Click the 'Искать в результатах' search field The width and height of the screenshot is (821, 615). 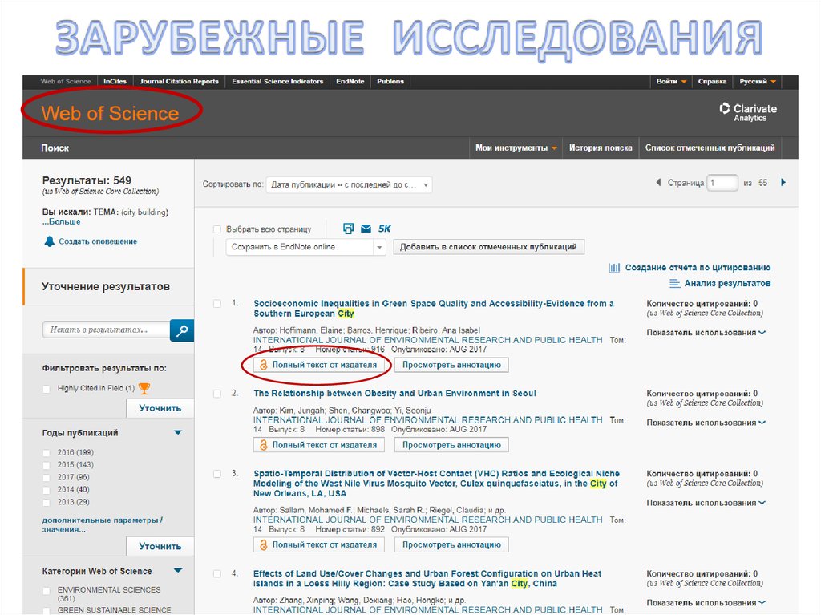(107, 330)
